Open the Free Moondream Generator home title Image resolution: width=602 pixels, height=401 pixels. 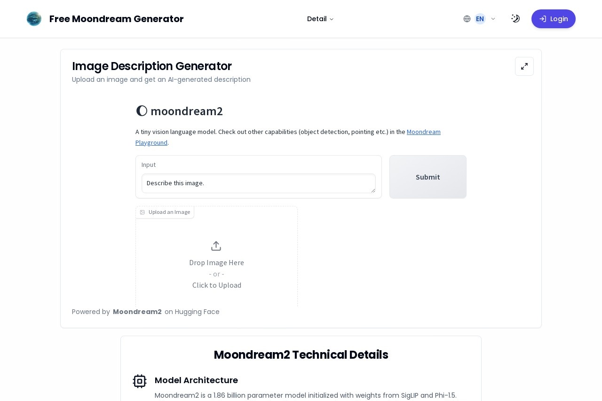point(116,19)
